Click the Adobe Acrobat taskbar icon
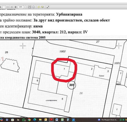This screenshot has height=122, width=127. pyautogui.click(x=51, y=120)
